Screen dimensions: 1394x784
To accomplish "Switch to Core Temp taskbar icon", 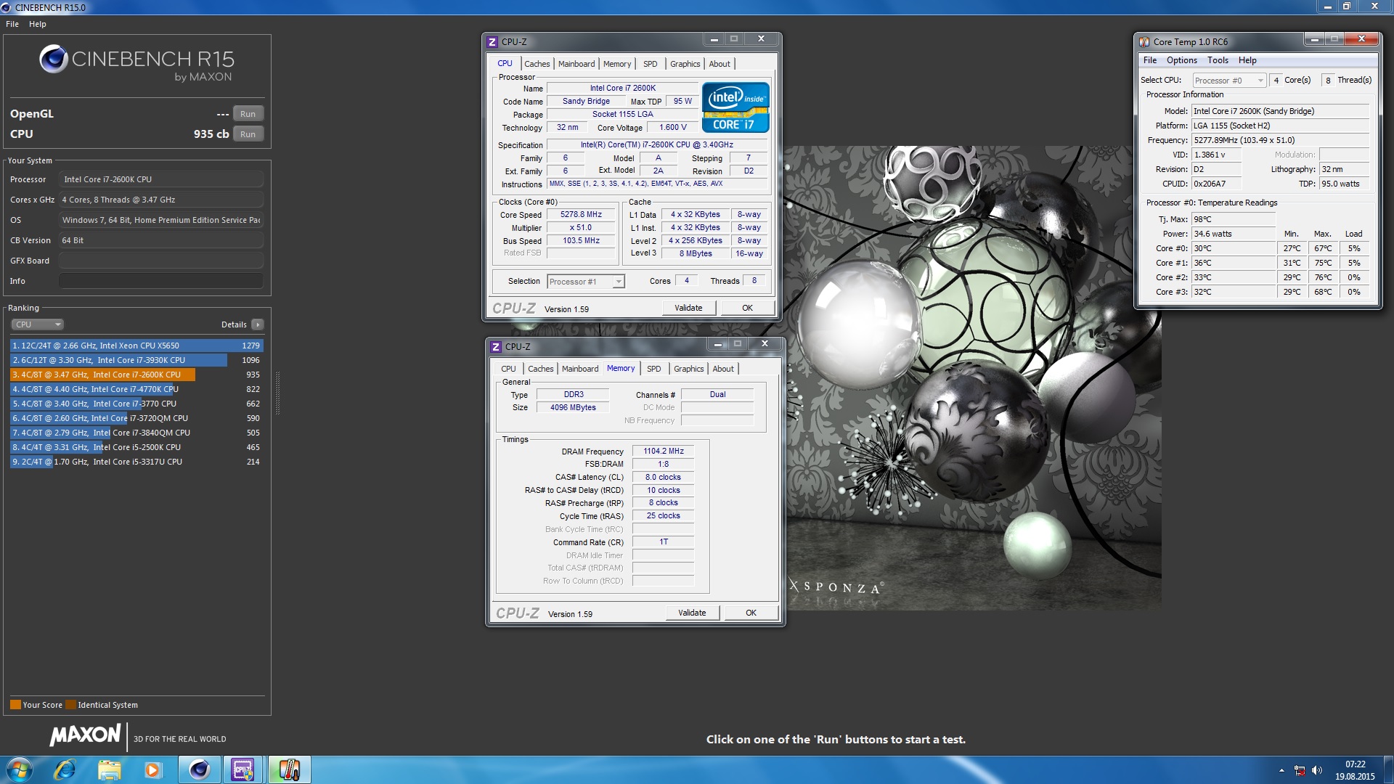I will [x=288, y=769].
